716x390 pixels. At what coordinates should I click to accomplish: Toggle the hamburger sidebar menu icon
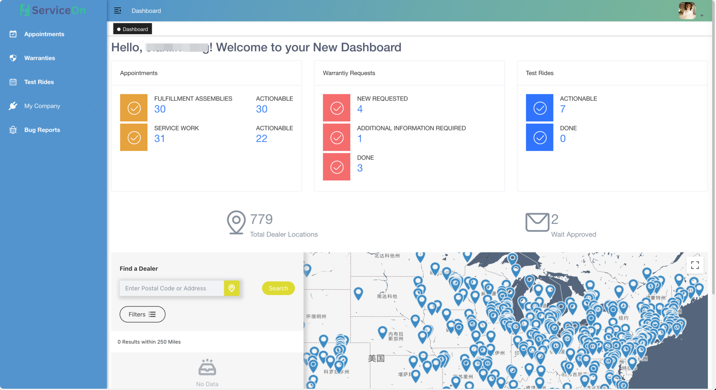coord(118,11)
